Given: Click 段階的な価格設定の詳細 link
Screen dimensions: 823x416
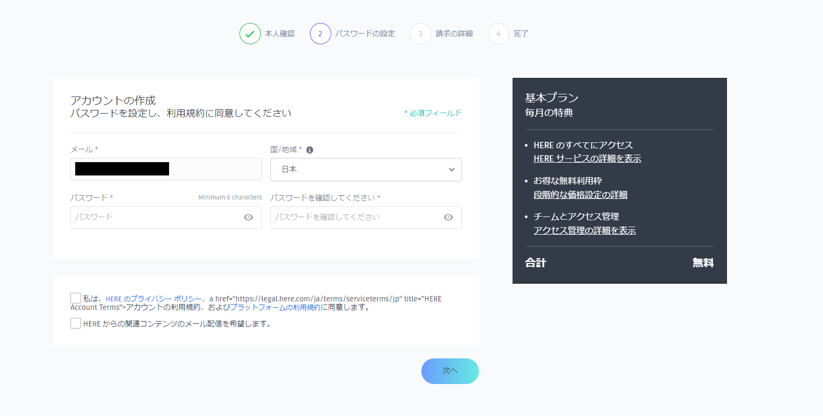Looking at the screenshot, I should coord(580,195).
